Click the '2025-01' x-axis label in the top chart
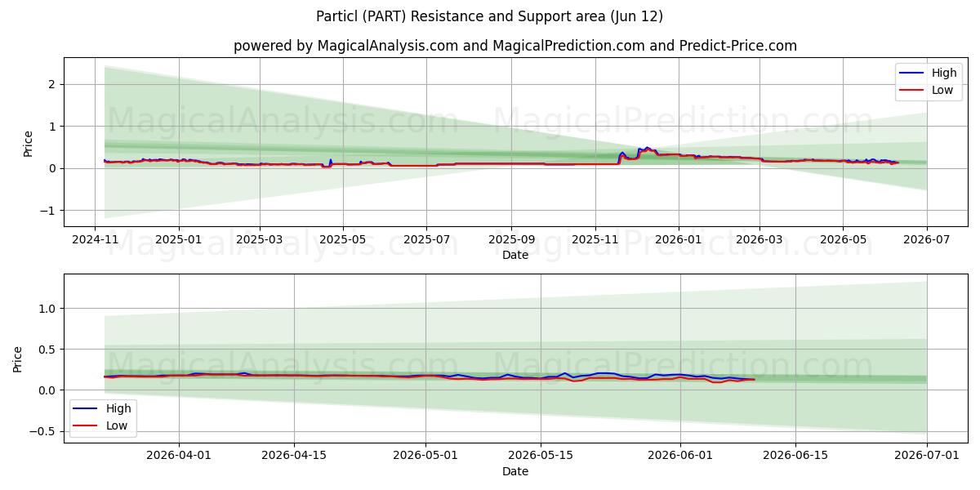The width and height of the screenshot is (980, 490). pyautogui.click(x=179, y=239)
